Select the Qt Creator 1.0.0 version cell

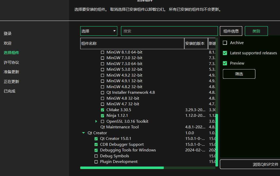[x=190, y=133]
